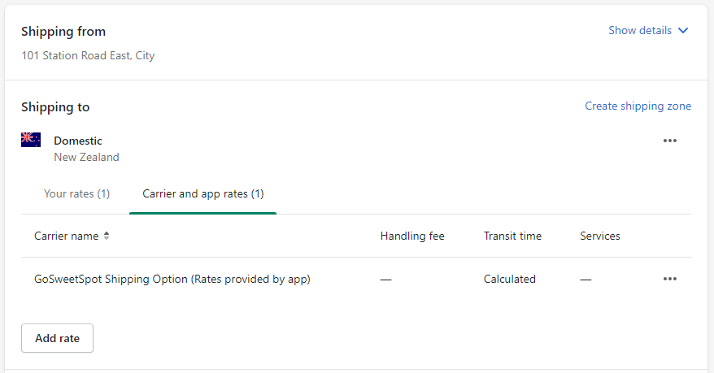Click the Carrier name column header

tap(67, 236)
